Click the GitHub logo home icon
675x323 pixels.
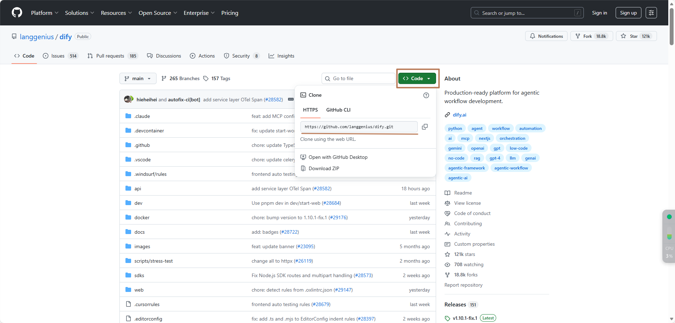pos(17,13)
